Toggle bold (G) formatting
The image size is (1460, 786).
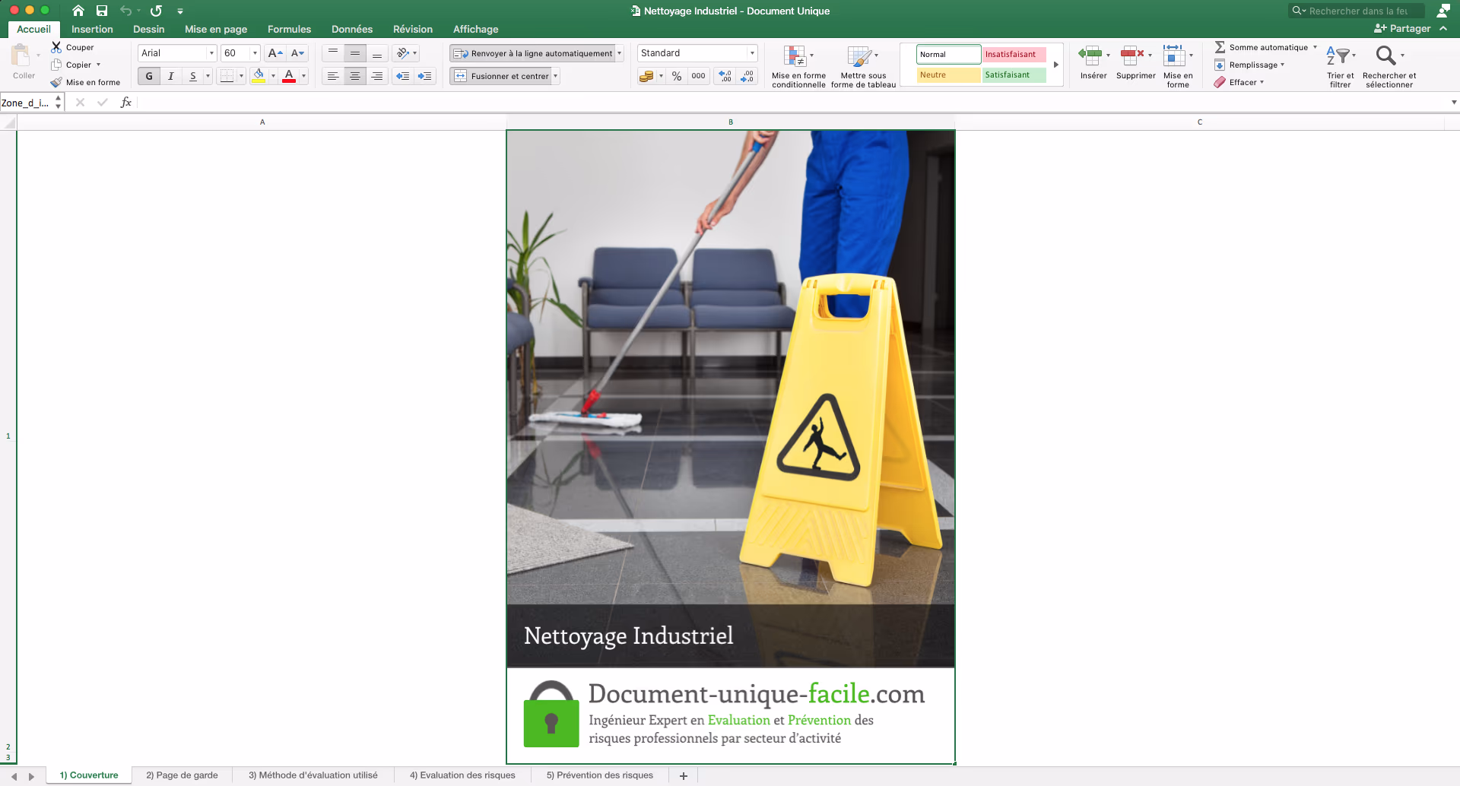point(149,76)
